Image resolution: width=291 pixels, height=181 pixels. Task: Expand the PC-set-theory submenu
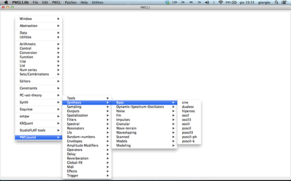coord(39,95)
